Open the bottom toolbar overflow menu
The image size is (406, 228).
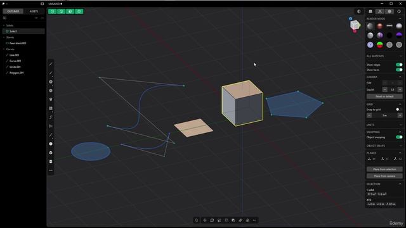point(254,220)
